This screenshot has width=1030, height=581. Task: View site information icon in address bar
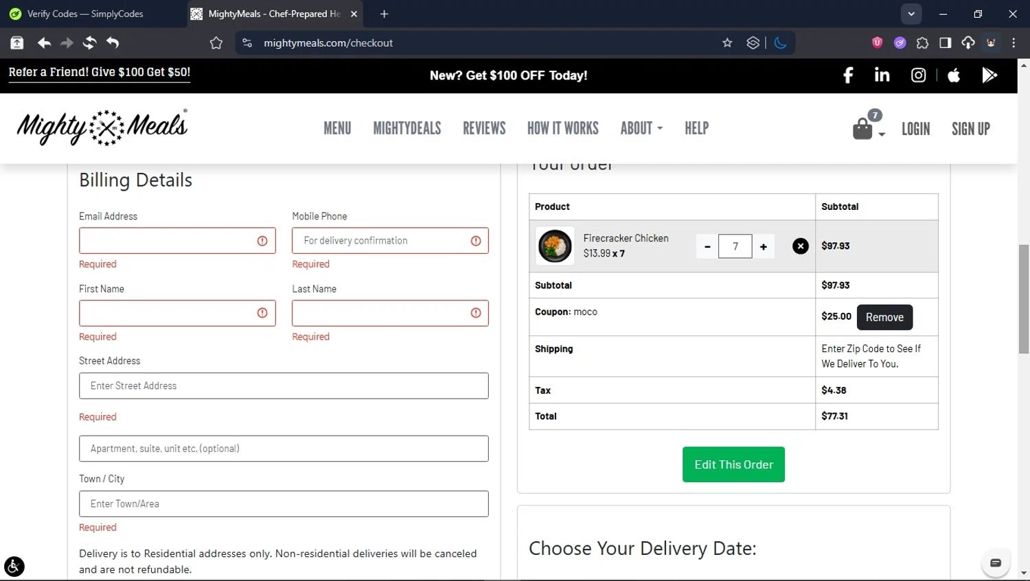point(247,43)
